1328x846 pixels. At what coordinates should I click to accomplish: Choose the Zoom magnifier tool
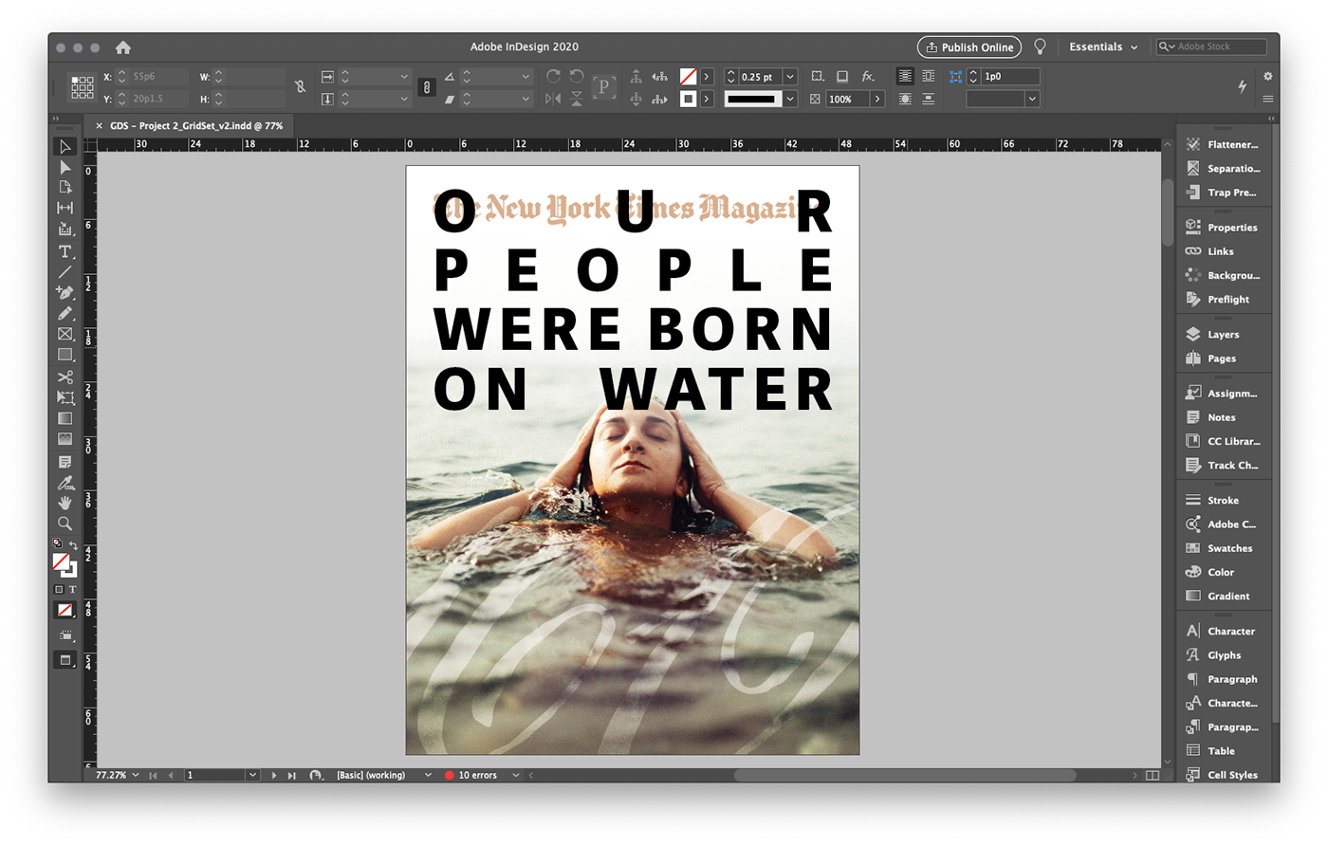click(x=65, y=523)
